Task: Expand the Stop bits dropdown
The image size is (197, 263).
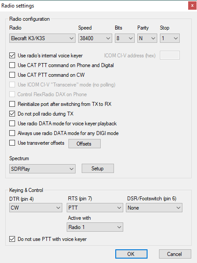Action: point(170,38)
